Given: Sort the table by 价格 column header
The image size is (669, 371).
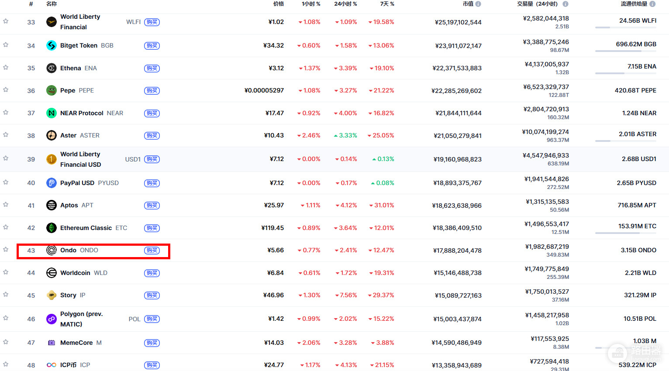Looking at the screenshot, I should click(279, 4).
